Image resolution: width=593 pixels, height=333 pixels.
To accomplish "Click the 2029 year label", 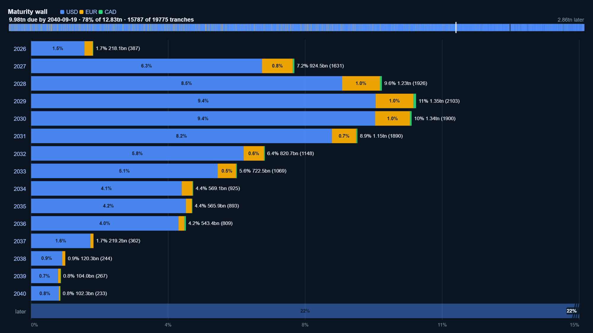I will [20, 101].
